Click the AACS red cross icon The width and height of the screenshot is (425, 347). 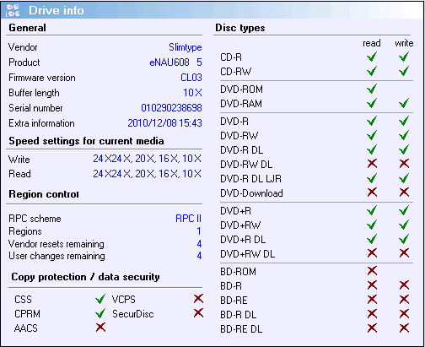click(100, 328)
